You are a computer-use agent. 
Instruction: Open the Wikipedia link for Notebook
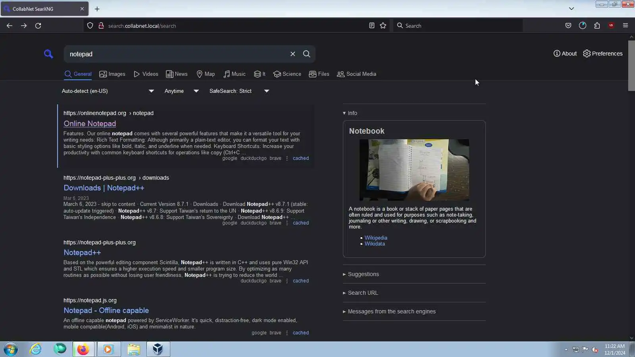click(x=376, y=238)
